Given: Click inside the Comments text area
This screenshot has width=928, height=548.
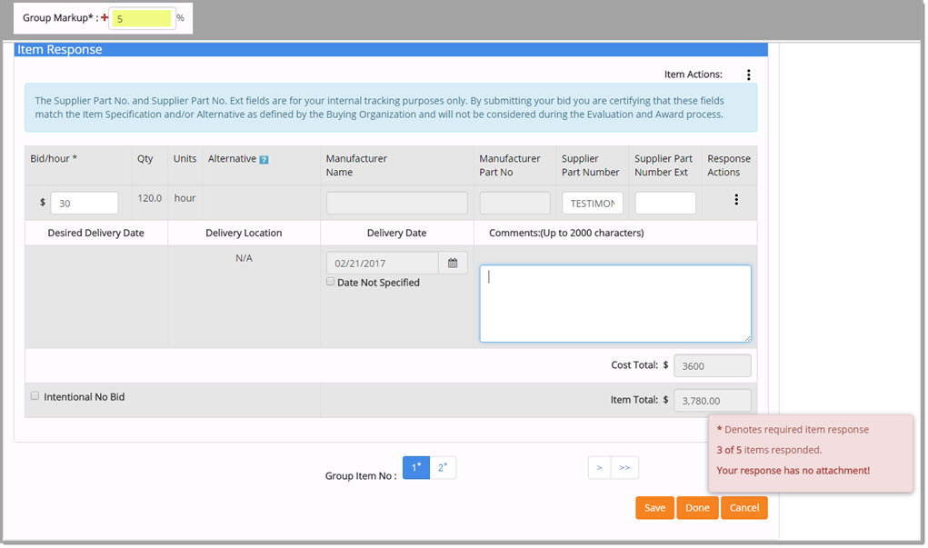Looking at the screenshot, I should (x=615, y=304).
